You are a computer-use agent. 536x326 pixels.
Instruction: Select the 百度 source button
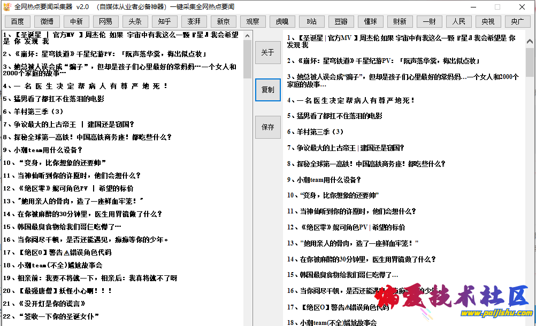(17, 21)
